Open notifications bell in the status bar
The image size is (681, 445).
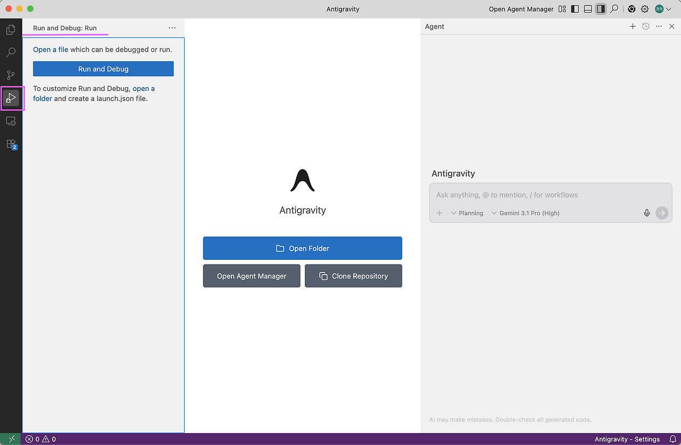click(x=672, y=439)
